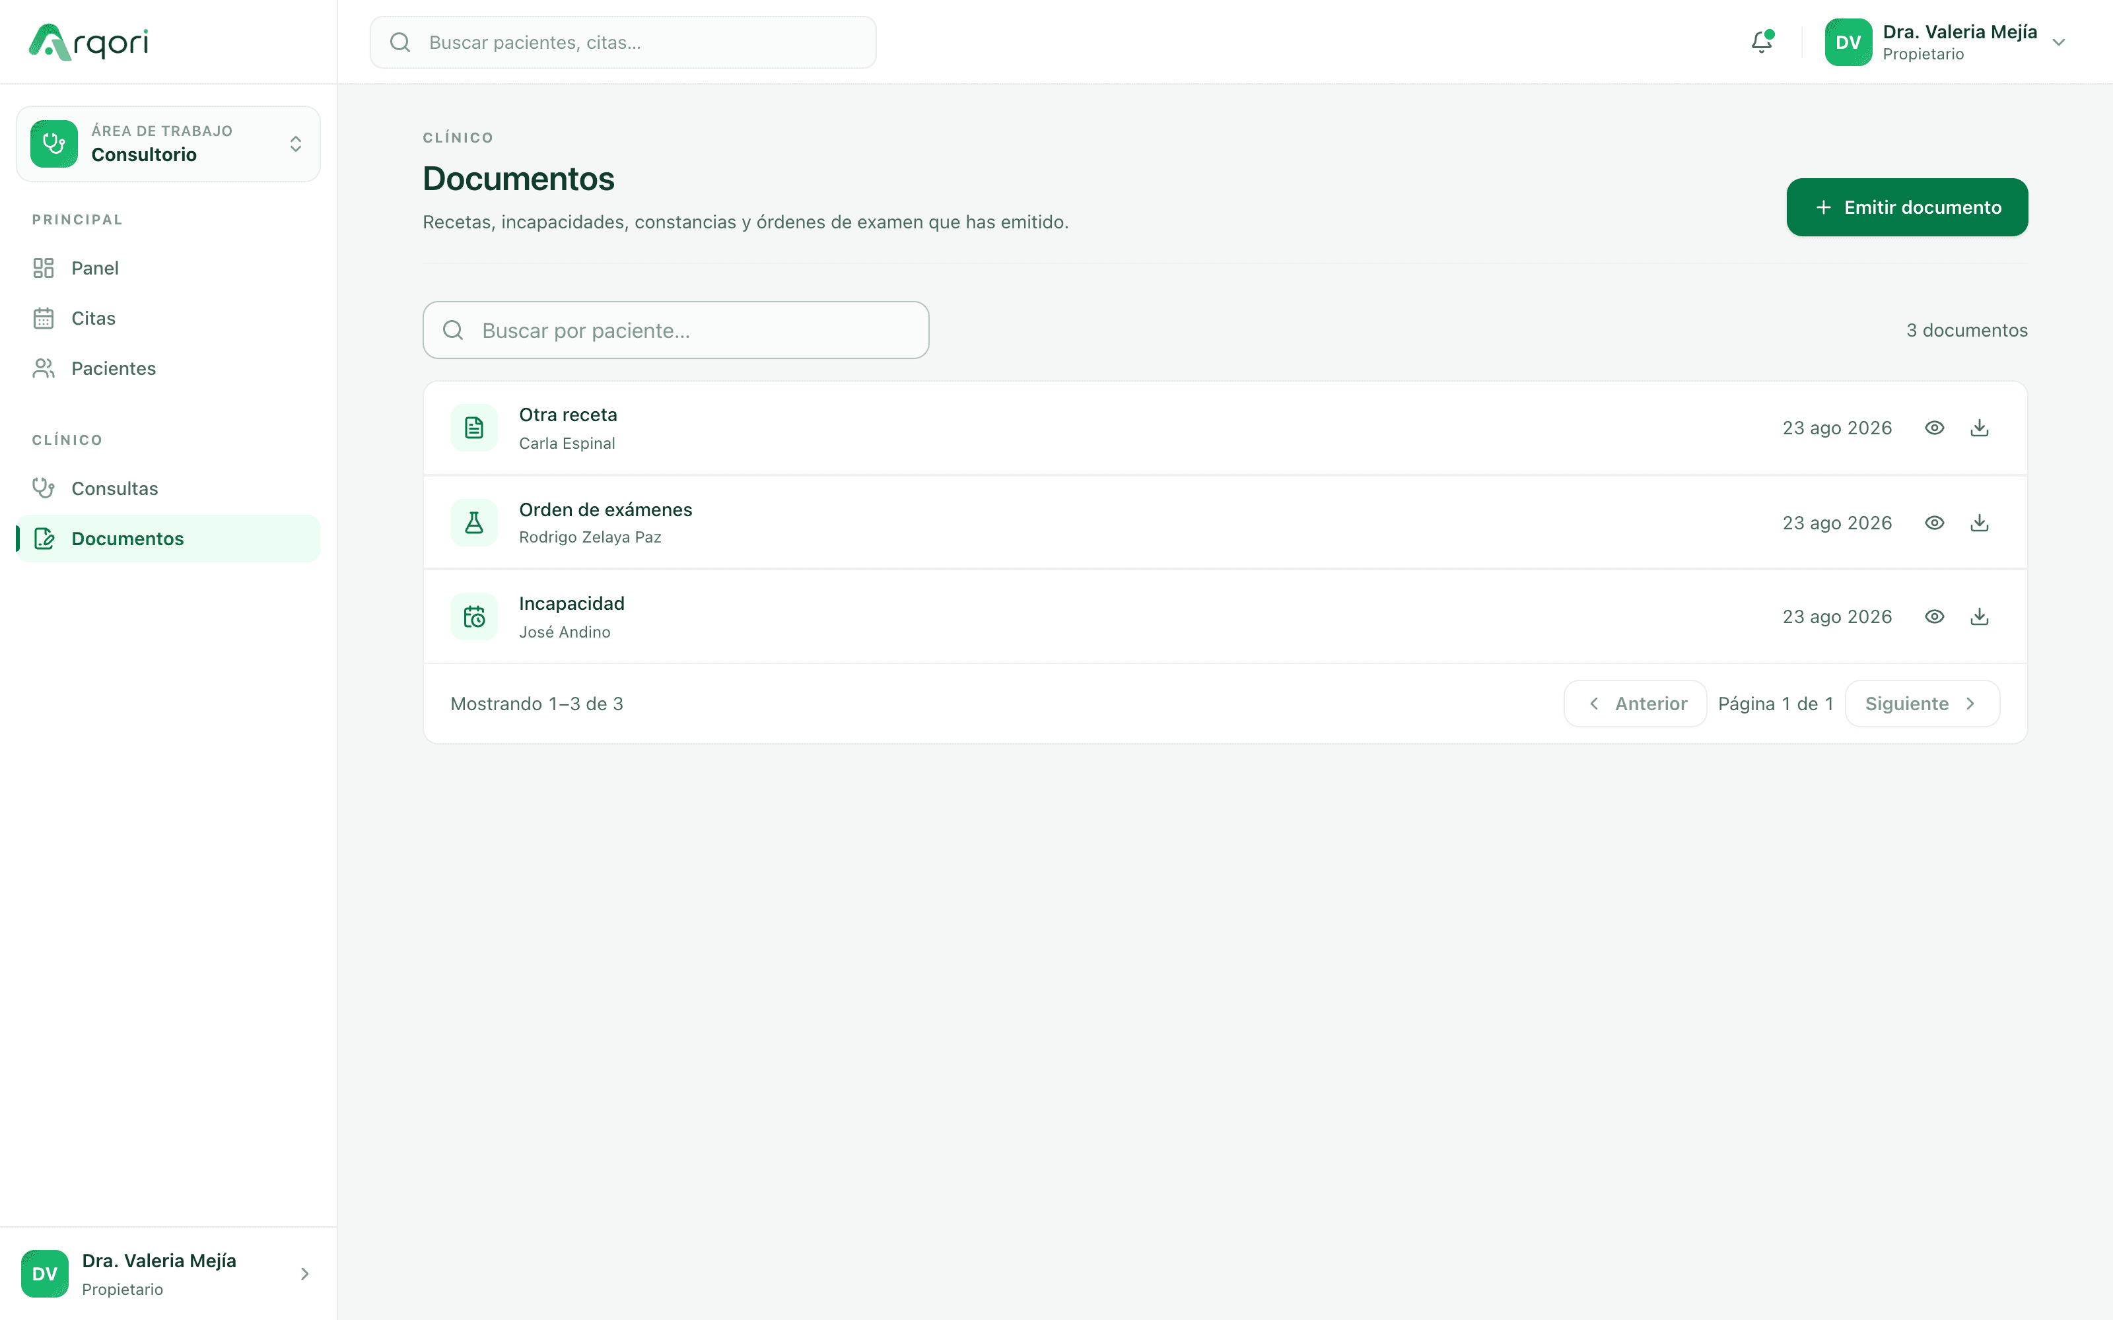
Task: Download the Orden de exámenes document
Action: pos(1980,522)
